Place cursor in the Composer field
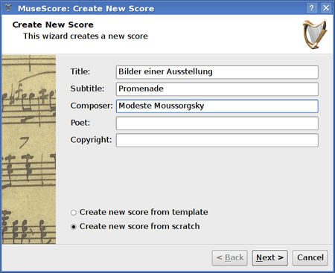Viewport: 335px width, 273px height. (x=217, y=106)
